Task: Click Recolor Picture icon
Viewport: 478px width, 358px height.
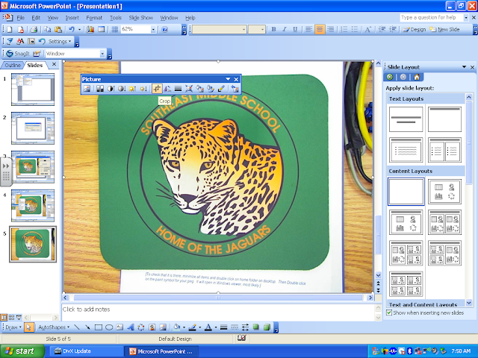Action: [x=199, y=89]
